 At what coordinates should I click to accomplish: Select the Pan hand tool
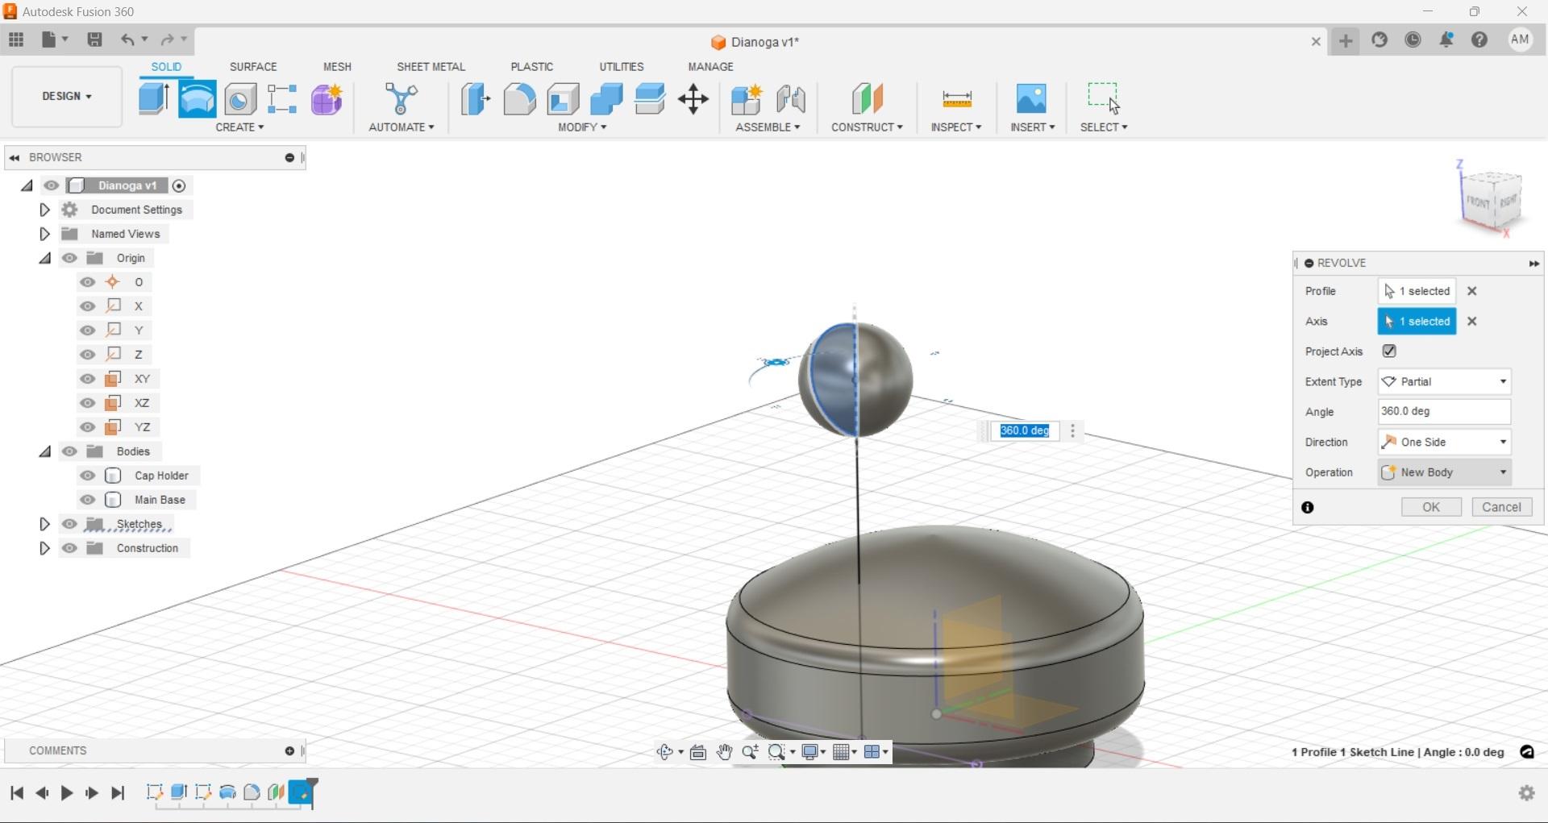[x=724, y=752]
